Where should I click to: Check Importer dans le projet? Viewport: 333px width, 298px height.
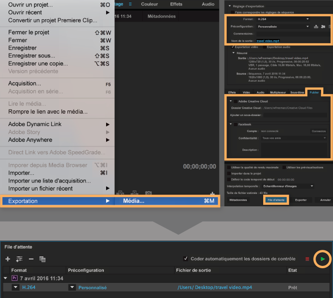click(x=229, y=173)
